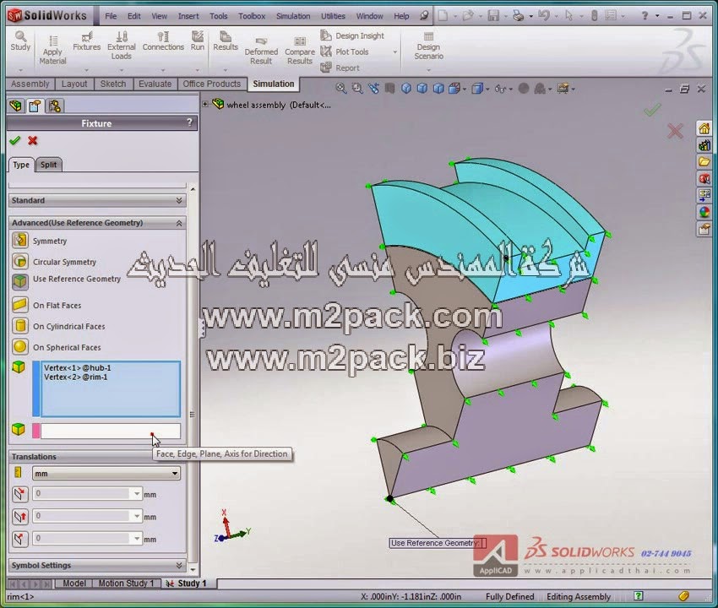Open PropertyManager tab icon
718x608 pixels.
pos(35,106)
